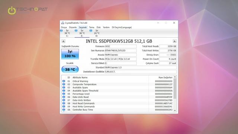The height and width of the screenshot is (134, 238).
Task: Close the CrystalDiskInfo window
Action: point(174,23)
